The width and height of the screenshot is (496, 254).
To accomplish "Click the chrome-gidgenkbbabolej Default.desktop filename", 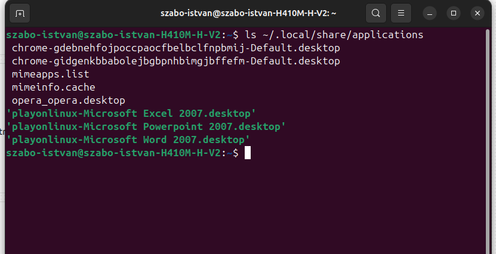I will point(175,61).
